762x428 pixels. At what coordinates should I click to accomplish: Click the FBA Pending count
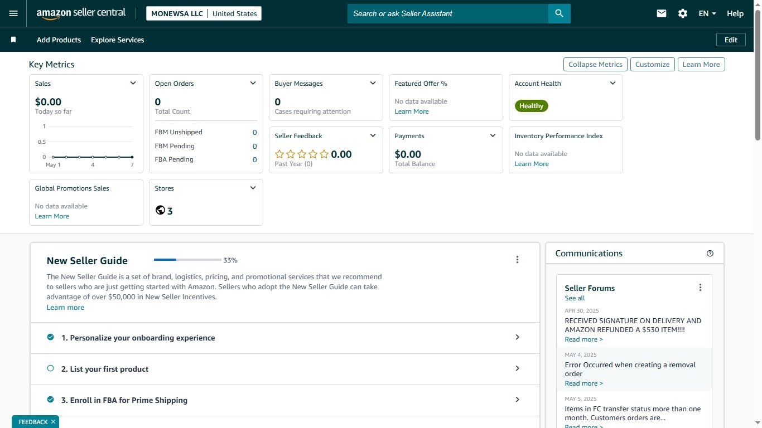click(x=255, y=159)
